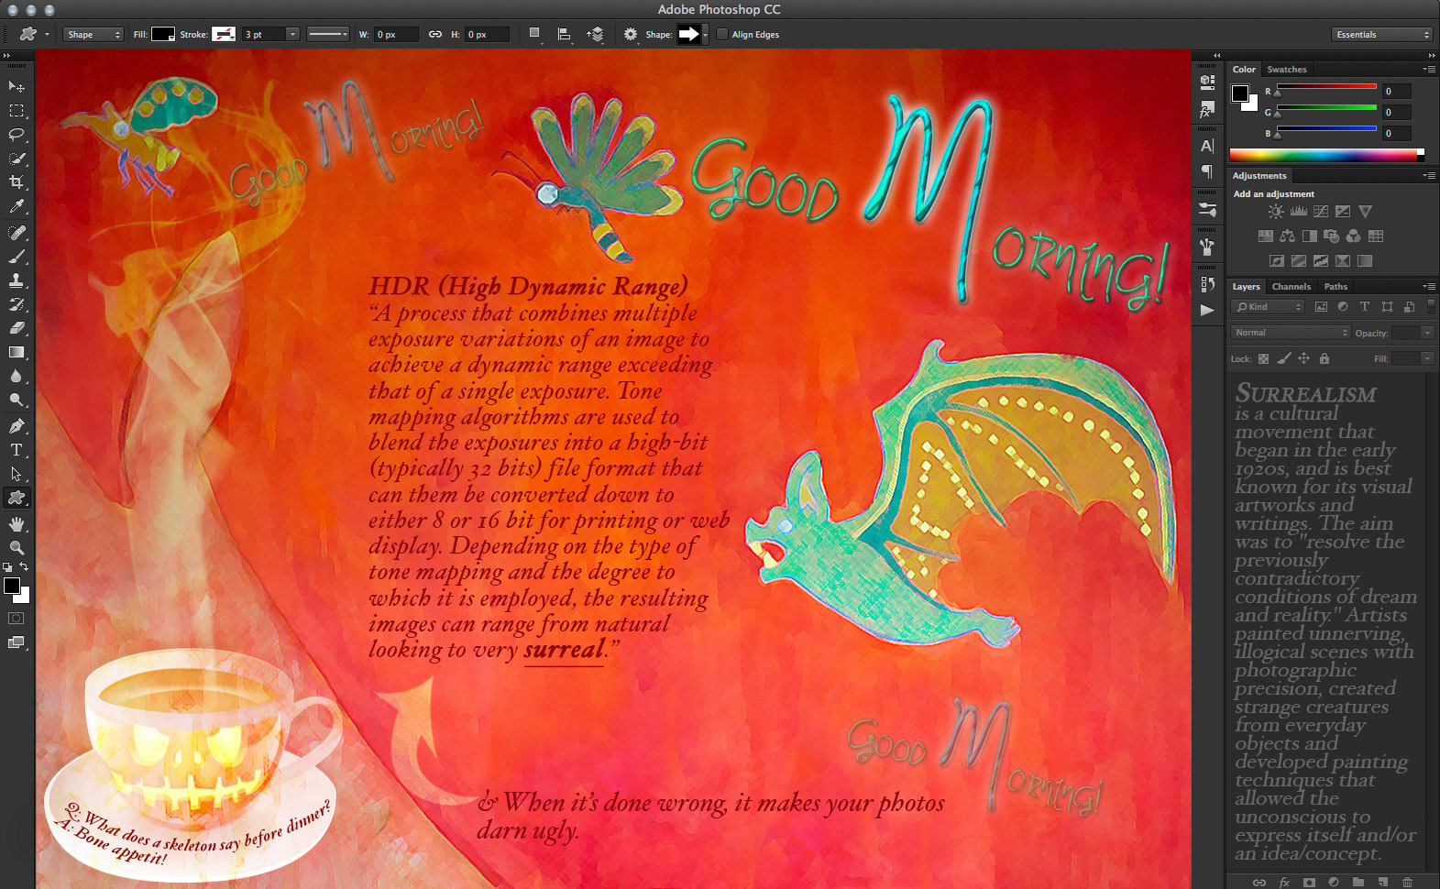Viewport: 1440px width, 889px height.
Task: Open the Kind layer filter dropdown
Action: [1268, 307]
